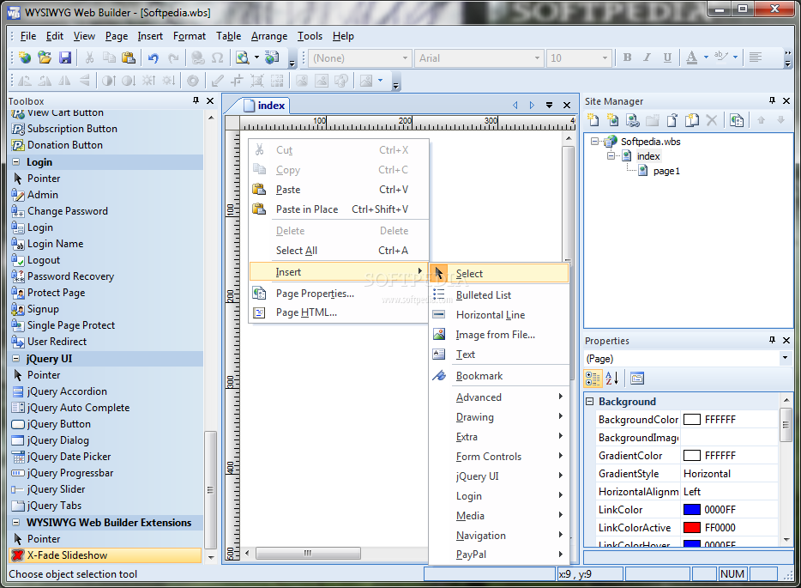Open the font size 10 dropdown
This screenshot has height=588, width=801.
pos(605,58)
